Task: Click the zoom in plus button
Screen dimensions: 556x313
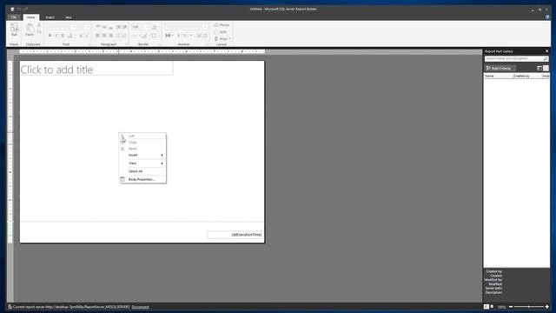Action: click(546, 307)
